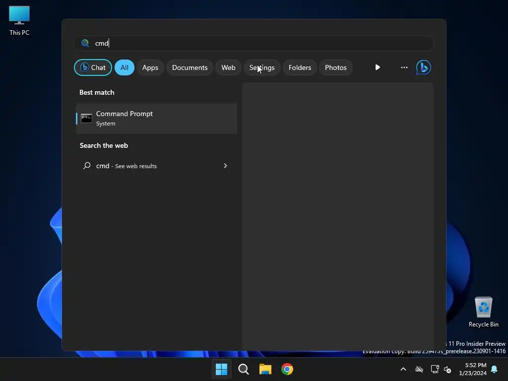Select the Recycle Bin desktop icon
Image resolution: width=508 pixels, height=381 pixels.
point(483,312)
